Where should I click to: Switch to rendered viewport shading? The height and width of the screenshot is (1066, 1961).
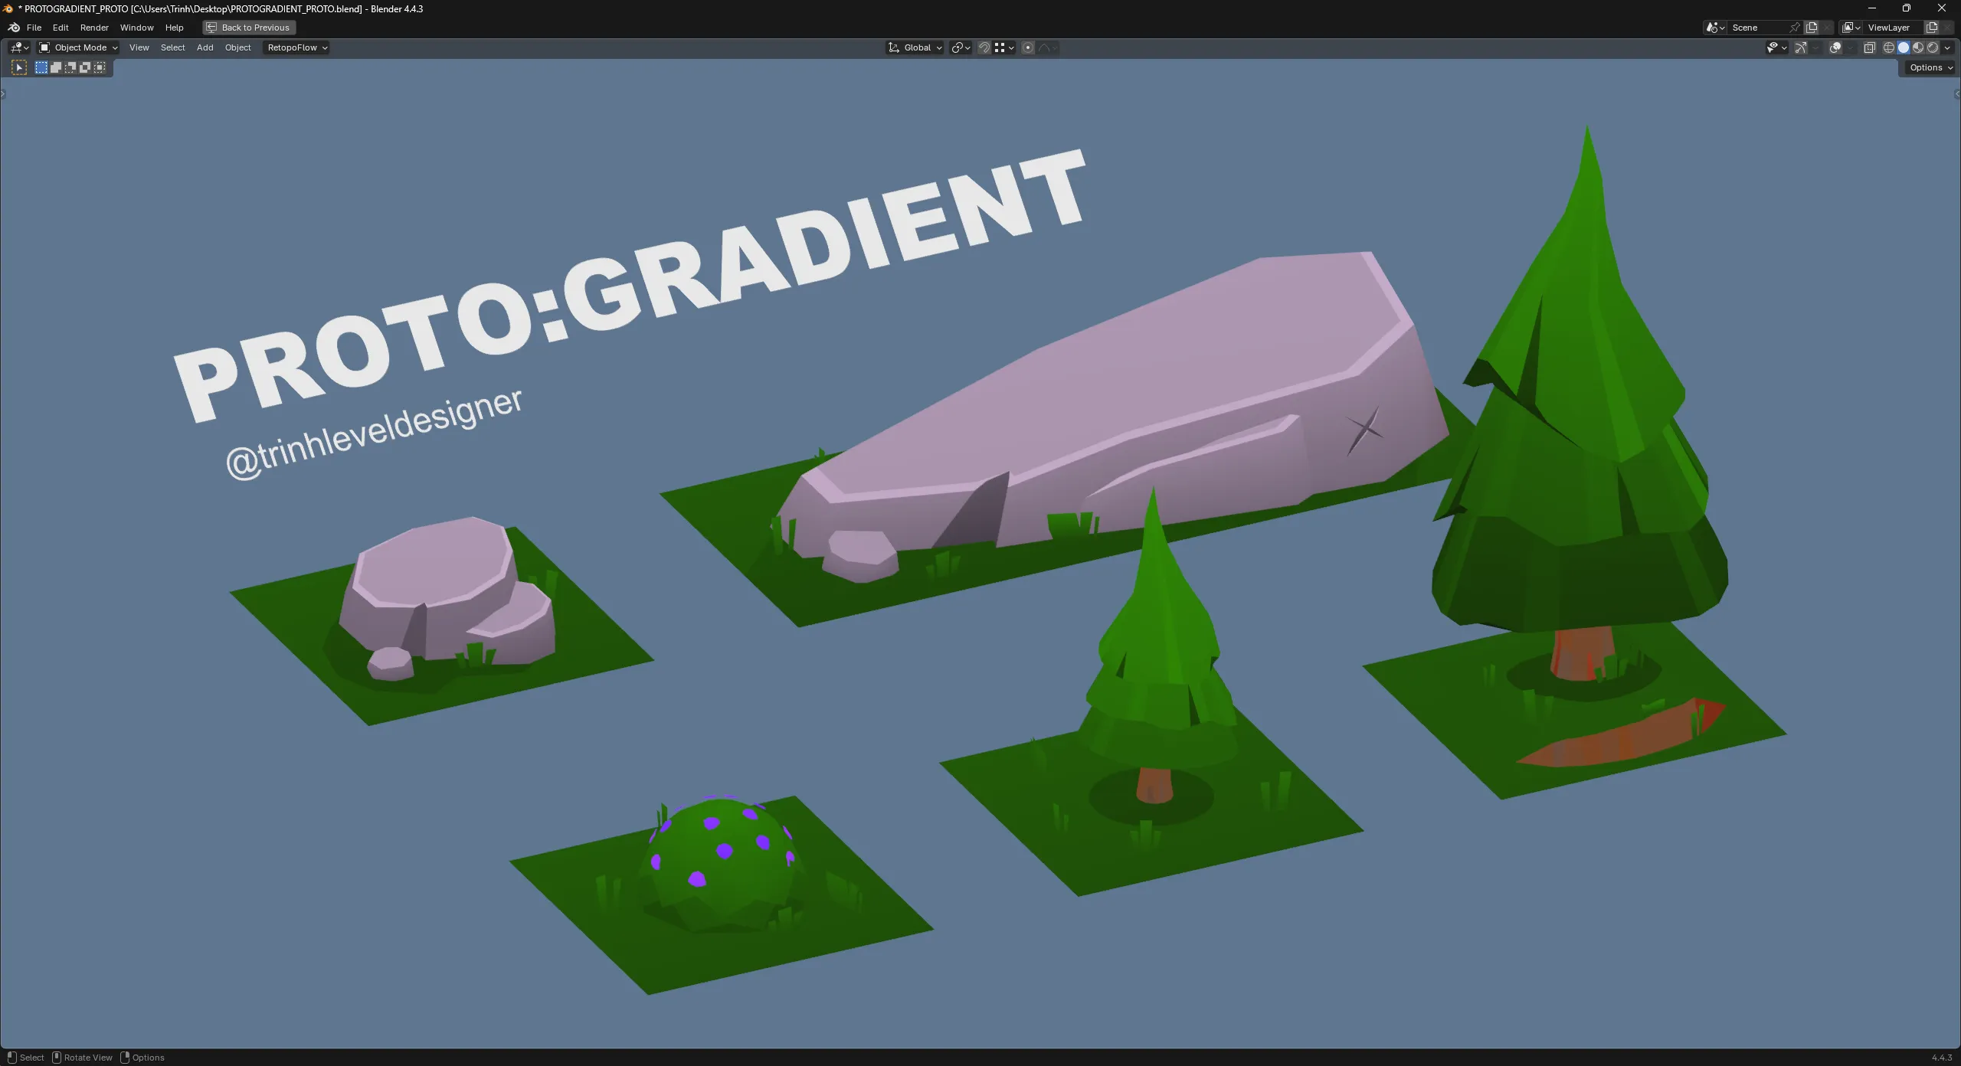coord(1933,47)
